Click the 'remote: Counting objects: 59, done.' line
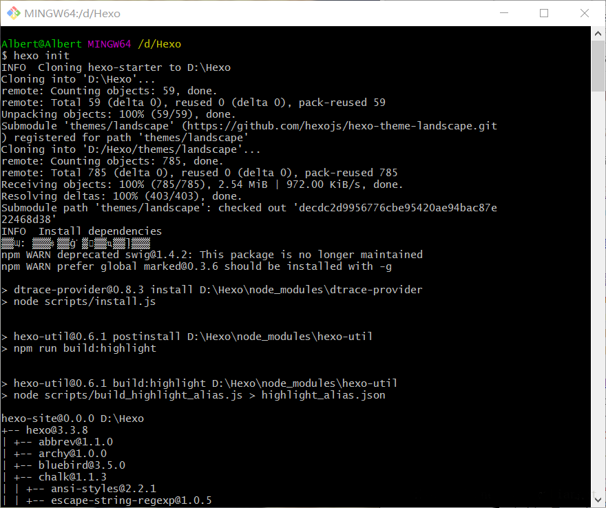 (109, 91)
